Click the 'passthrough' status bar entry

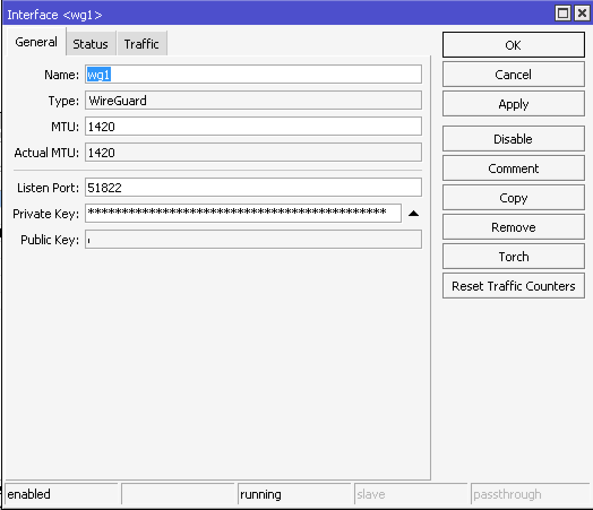tap(530, 494)
